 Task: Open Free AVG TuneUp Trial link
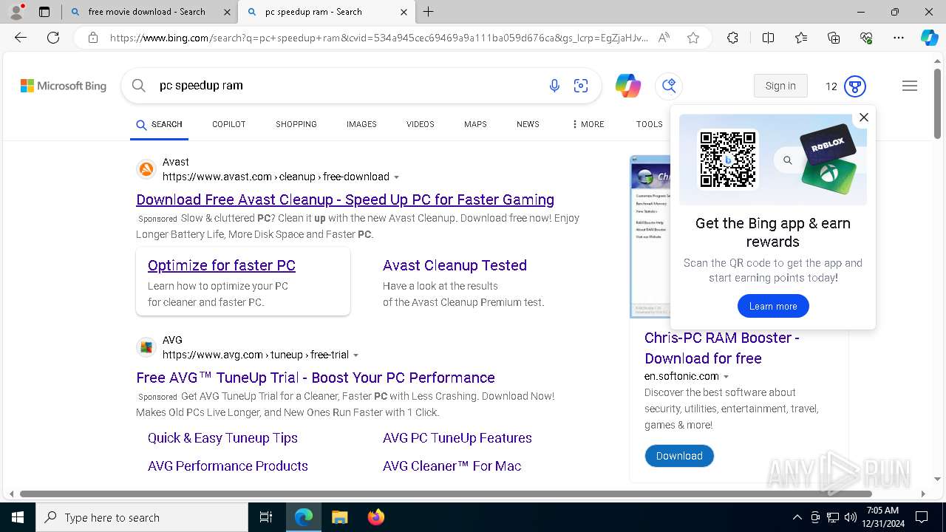[x=316, y=378]
